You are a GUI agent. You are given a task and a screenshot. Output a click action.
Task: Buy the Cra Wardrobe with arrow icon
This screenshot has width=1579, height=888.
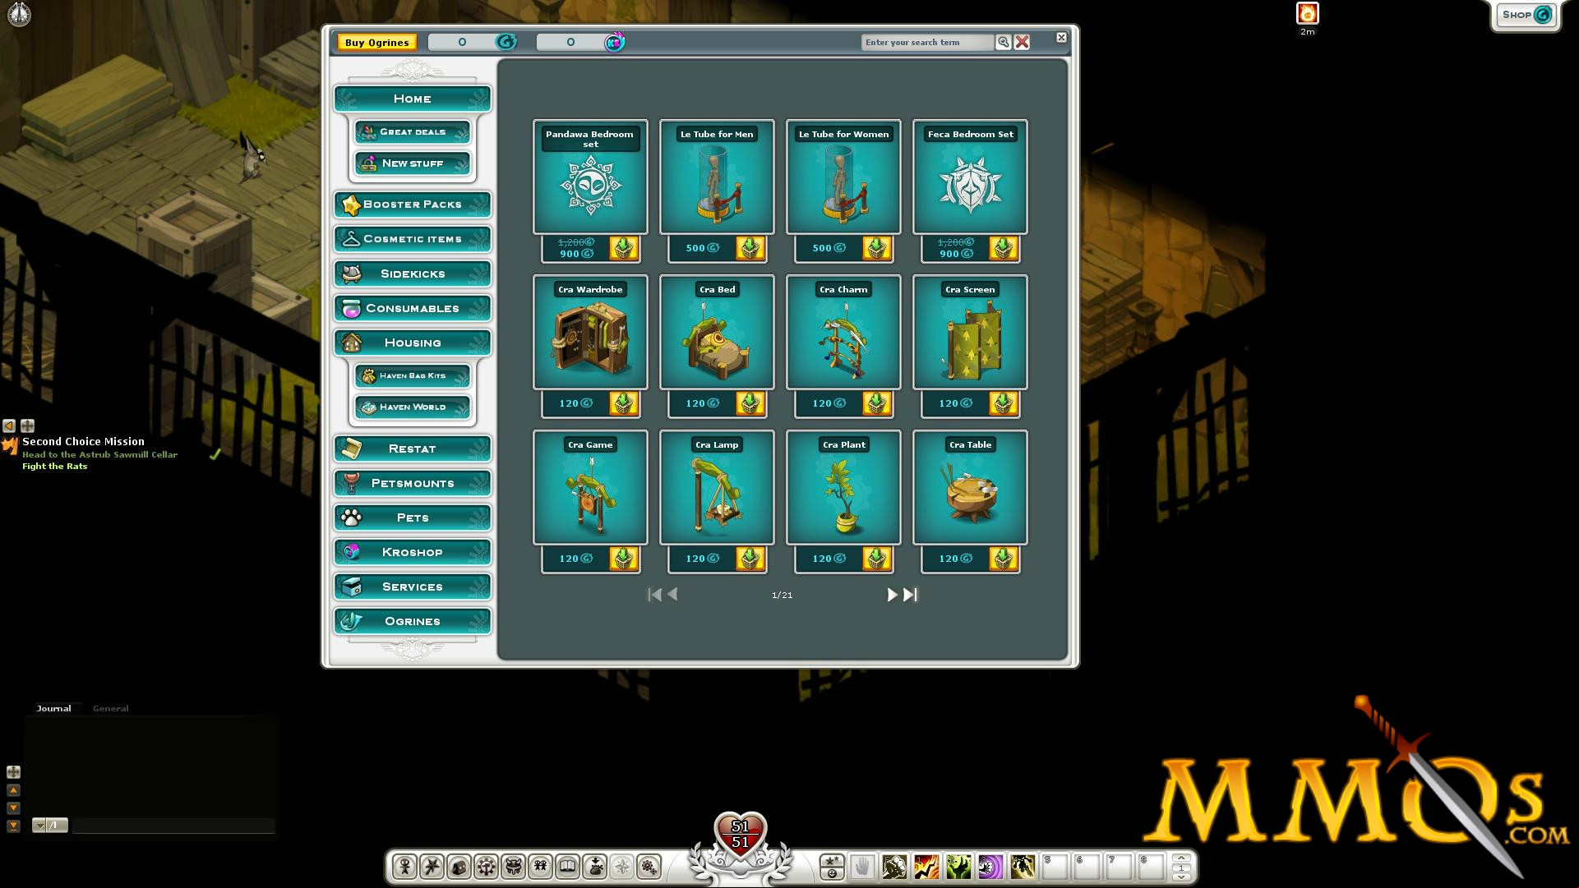point(624,403)
